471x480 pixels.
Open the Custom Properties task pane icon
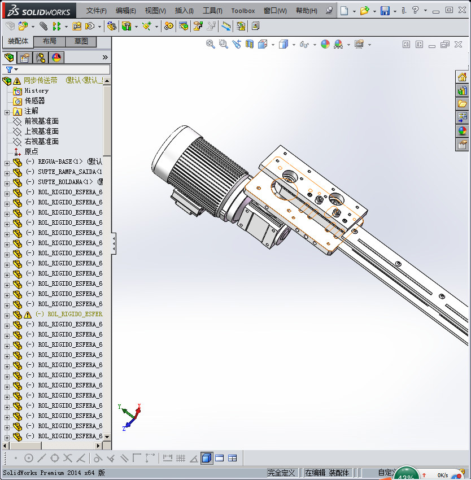pyautogui.click(x=462, y=144)
